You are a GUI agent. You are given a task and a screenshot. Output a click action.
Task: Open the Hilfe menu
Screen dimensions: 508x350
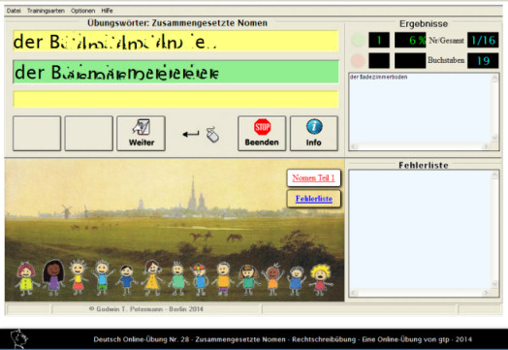click(x=107, y=11)
